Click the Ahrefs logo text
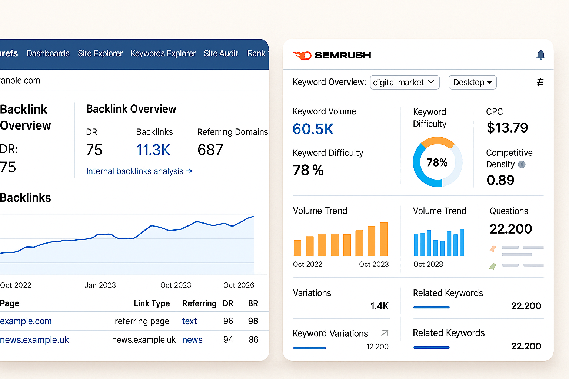Viewport: 569px width, 379px height. (x=9, y=53)
